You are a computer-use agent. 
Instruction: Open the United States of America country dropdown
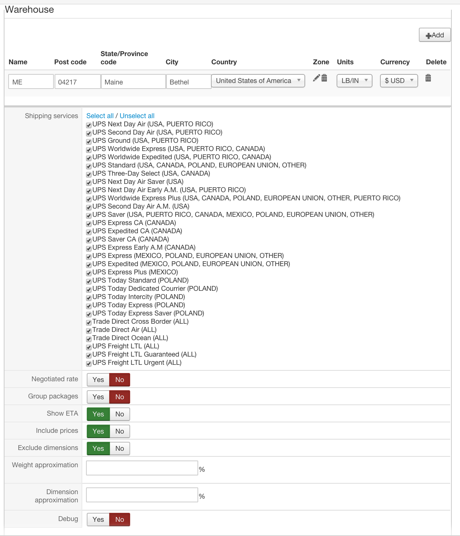(x=258, y=81)
